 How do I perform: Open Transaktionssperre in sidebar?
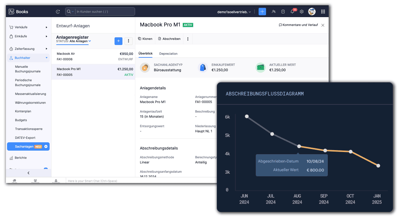pos(29,129)
